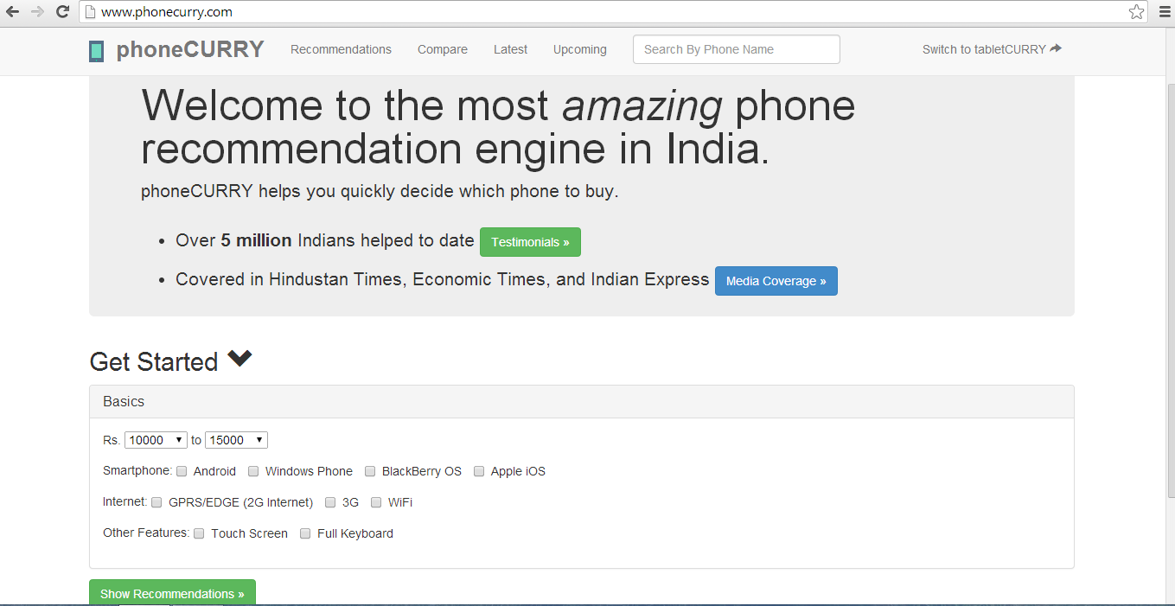Open the Chrome hamburger menu

pyautogui.click(x=1164, y=12)
